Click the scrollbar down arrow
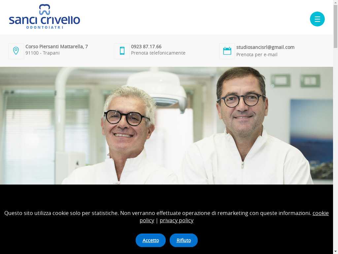Screen dimensions: 338x254 click(335, 252)
